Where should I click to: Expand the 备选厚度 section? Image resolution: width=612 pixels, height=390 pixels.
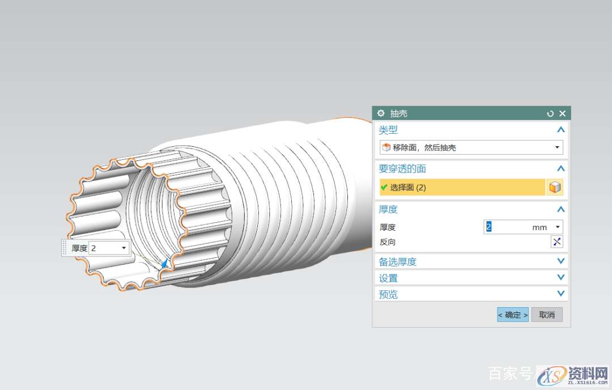[x=560, y=261]
